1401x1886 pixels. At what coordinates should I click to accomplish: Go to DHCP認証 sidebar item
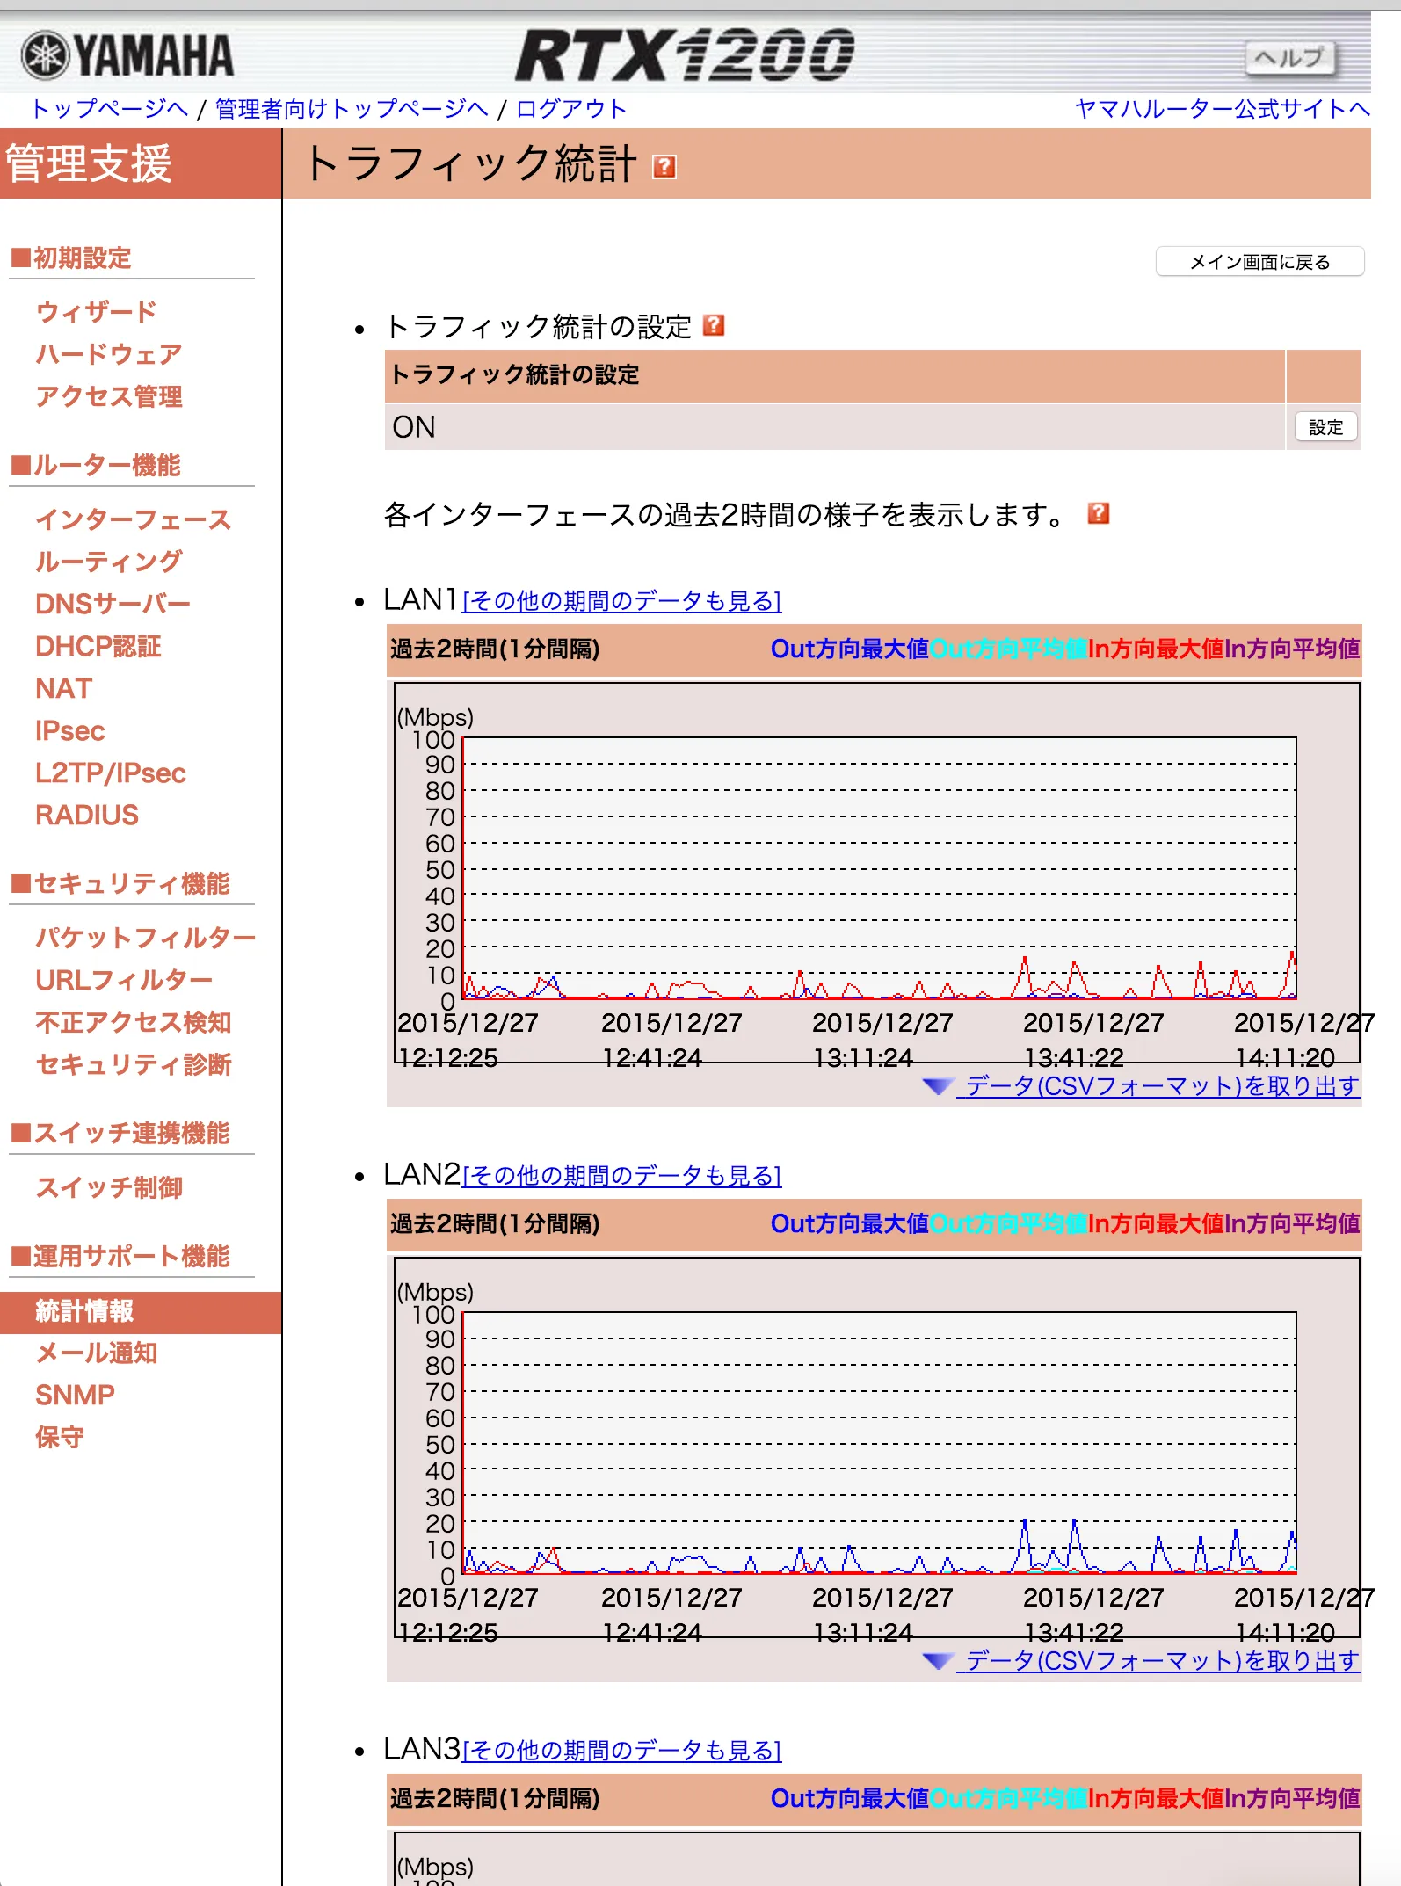point(98,647)
